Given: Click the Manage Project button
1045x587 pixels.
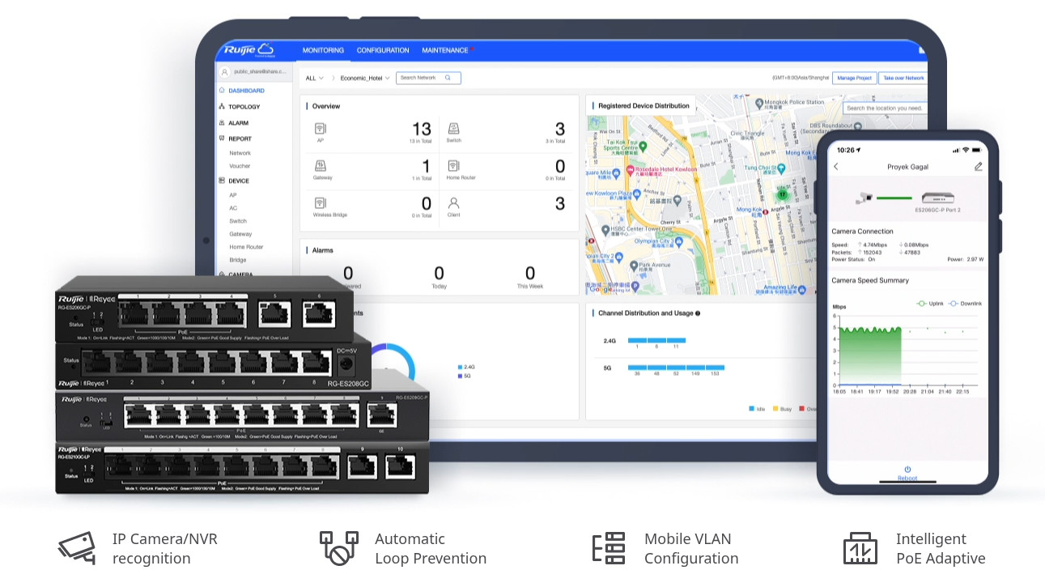Looking at the screenshot, I should click(854, 78).
